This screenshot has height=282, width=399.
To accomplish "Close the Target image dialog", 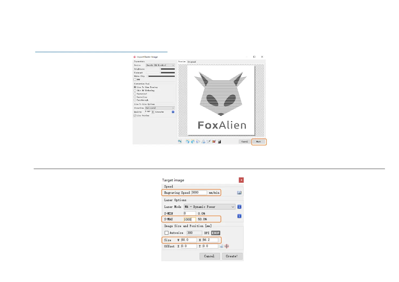I will (241, 180).
